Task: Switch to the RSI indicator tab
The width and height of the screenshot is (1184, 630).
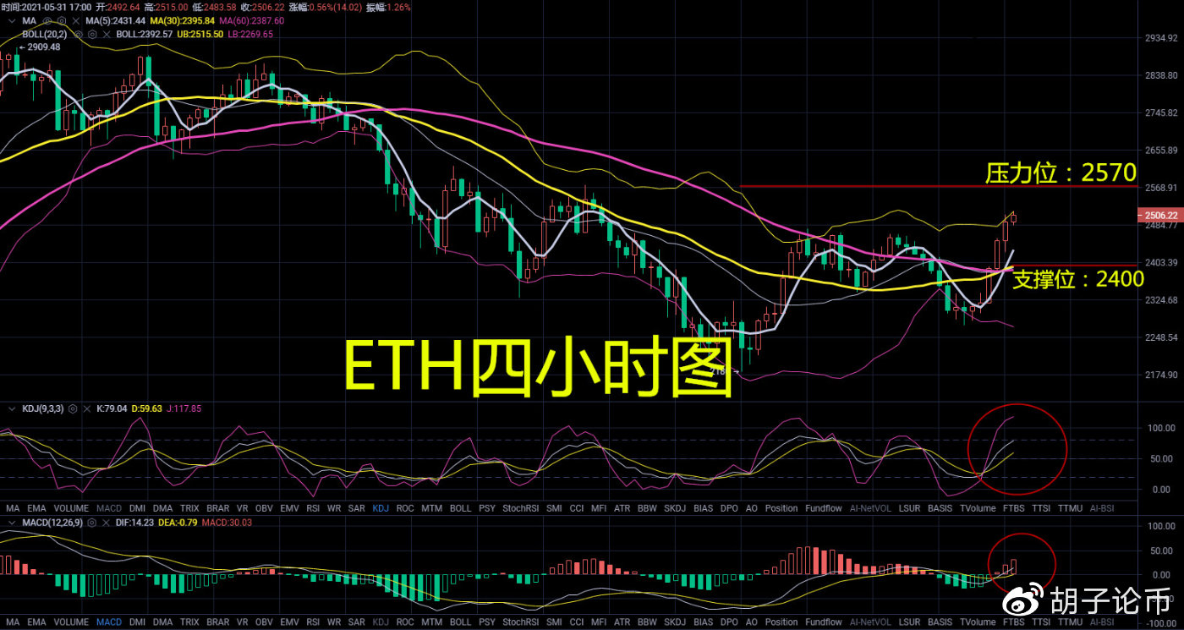Action: [x=313, y=508]
